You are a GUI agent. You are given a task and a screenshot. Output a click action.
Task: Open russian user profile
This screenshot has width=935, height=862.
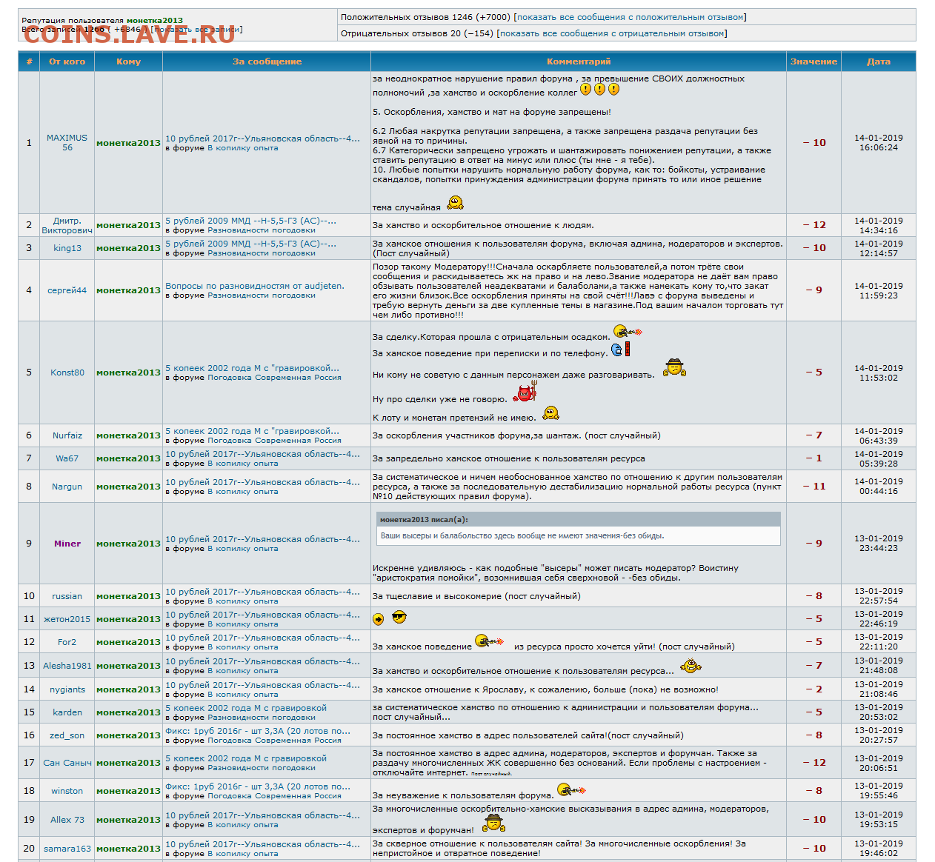coord(67,596)
